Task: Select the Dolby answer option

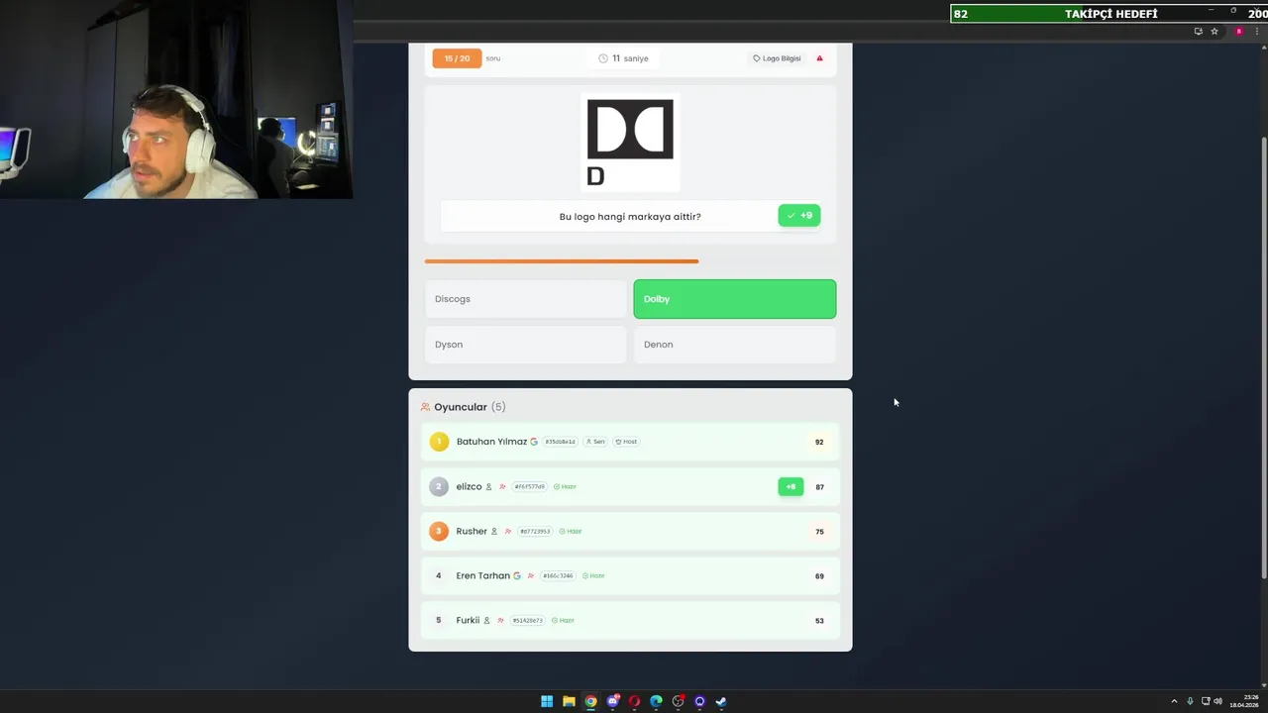Action: point(734,299)
